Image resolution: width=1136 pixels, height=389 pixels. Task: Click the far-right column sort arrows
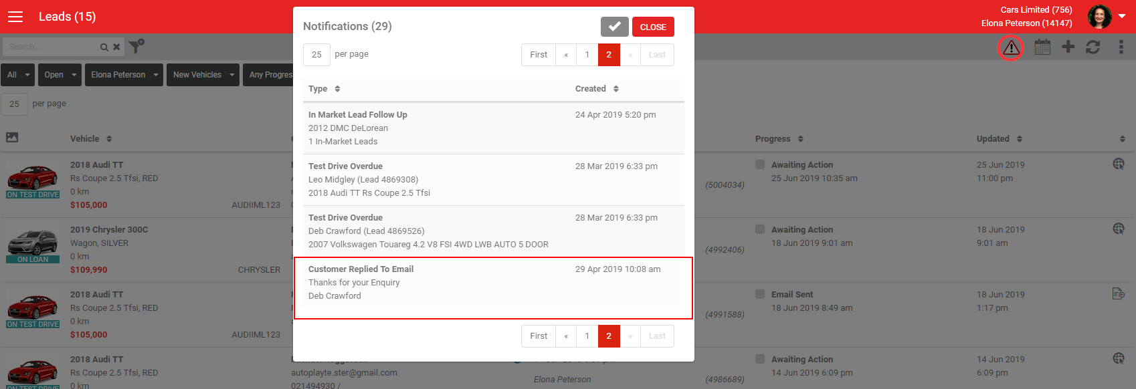[1123, 139]
